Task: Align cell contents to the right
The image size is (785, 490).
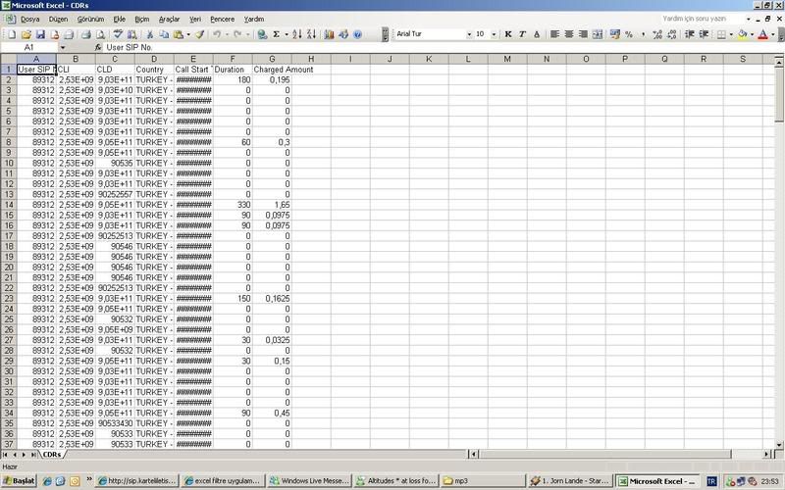Action: point(583,34)
